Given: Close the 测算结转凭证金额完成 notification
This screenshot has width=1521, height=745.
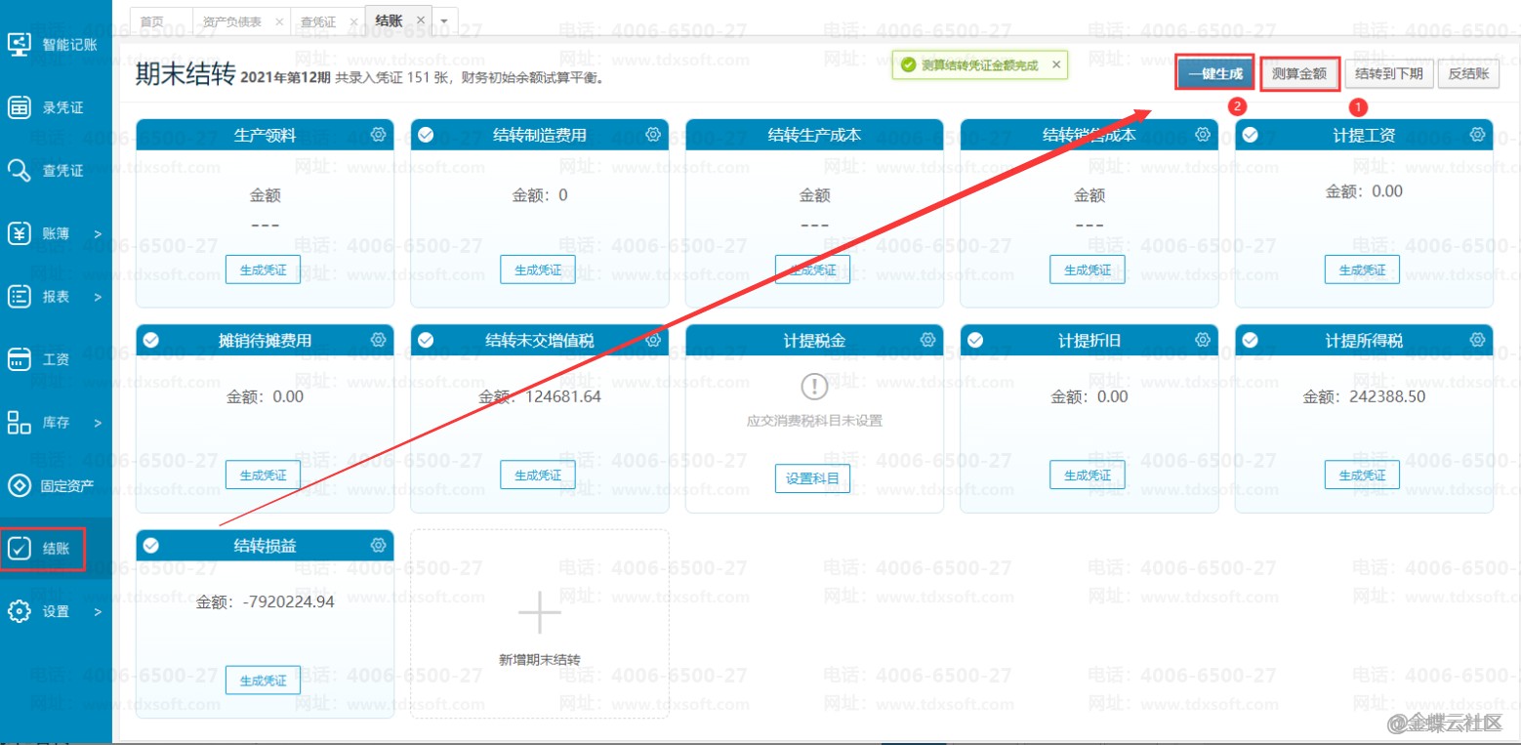Looking at the screenshot, I should tap(1056, 65).
